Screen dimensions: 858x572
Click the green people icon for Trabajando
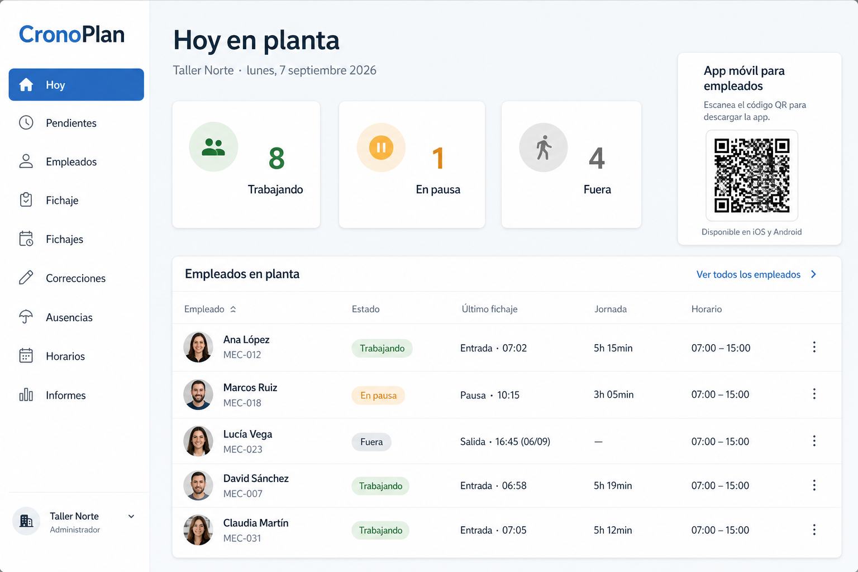pos(213,147)
